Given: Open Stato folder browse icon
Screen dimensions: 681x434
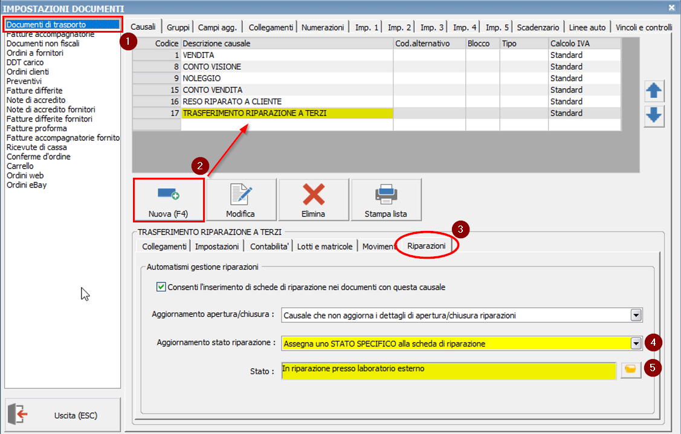Looking at the screenshot, I should [631, 370].
